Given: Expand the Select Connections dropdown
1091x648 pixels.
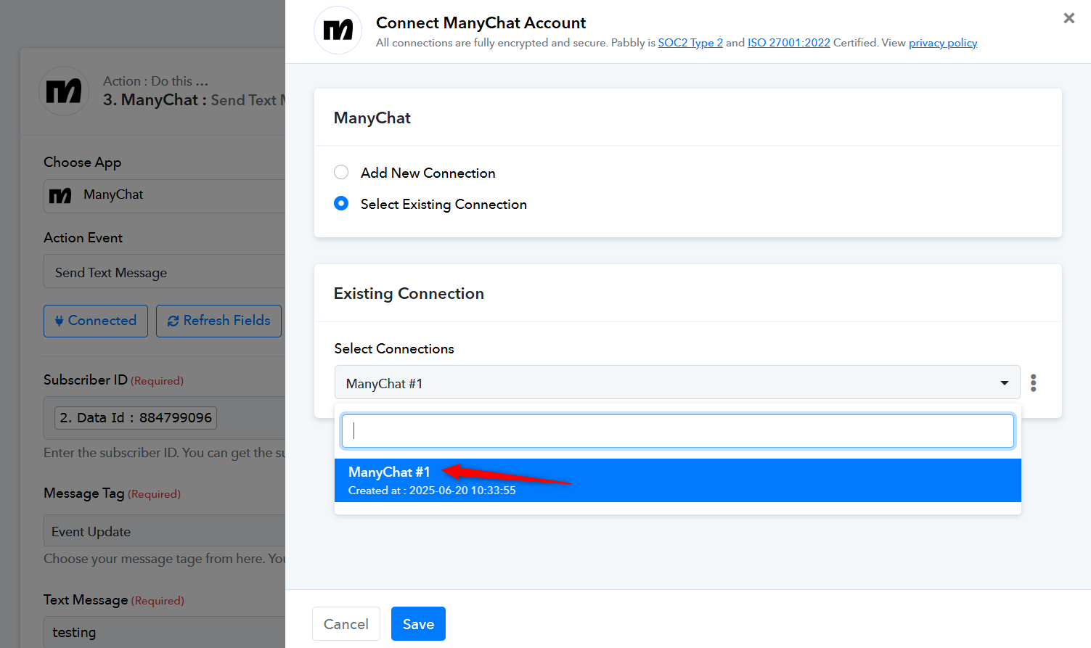Looking at the screenshot, I should [x=677, y=382].
